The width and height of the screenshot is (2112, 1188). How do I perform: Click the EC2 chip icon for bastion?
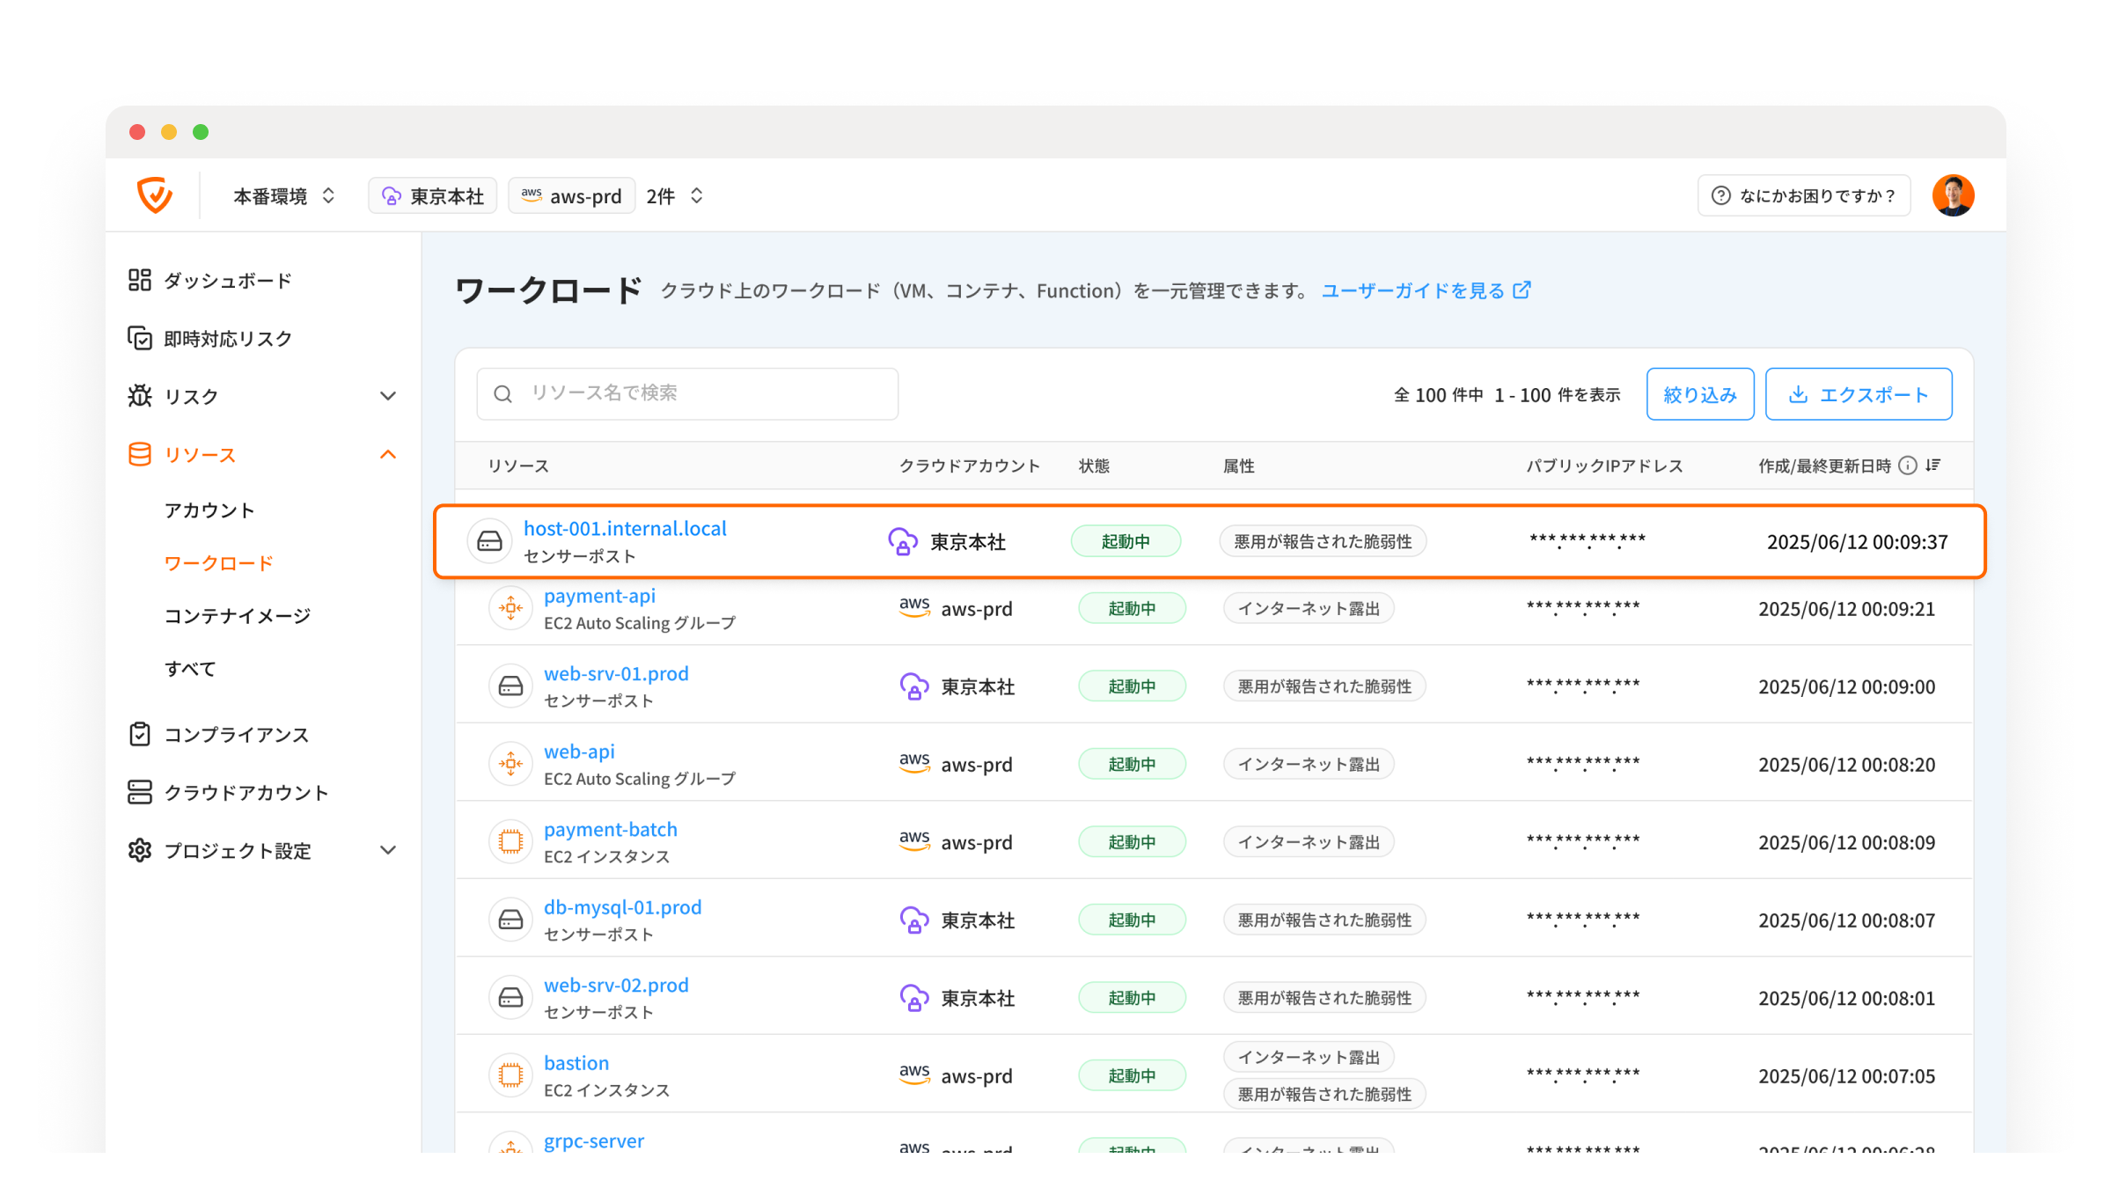tap(510, 1075)
